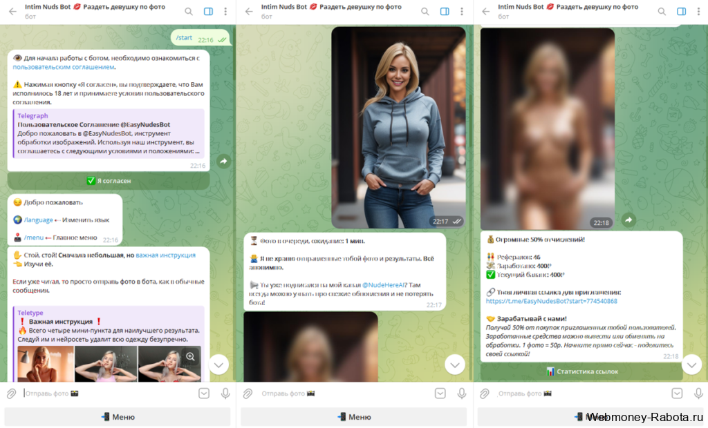Click the magnifier zoom icon on the Teletype thumbnails
Image resolution: width=708 pixels, height=428 pixels.
(x=191, y=357)
